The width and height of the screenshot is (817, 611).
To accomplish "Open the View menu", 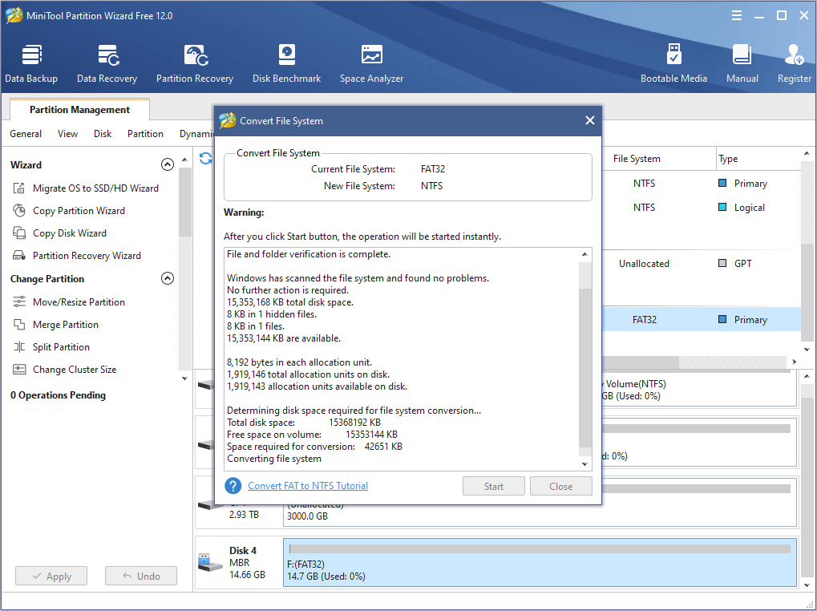I will [67, 134].
